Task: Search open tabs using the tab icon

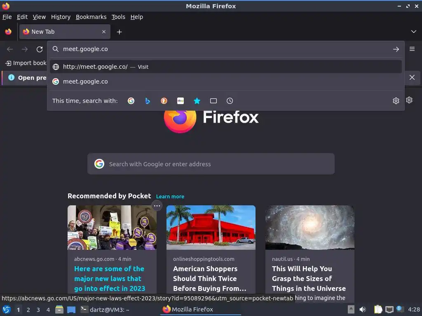Action: coord(213,101)
